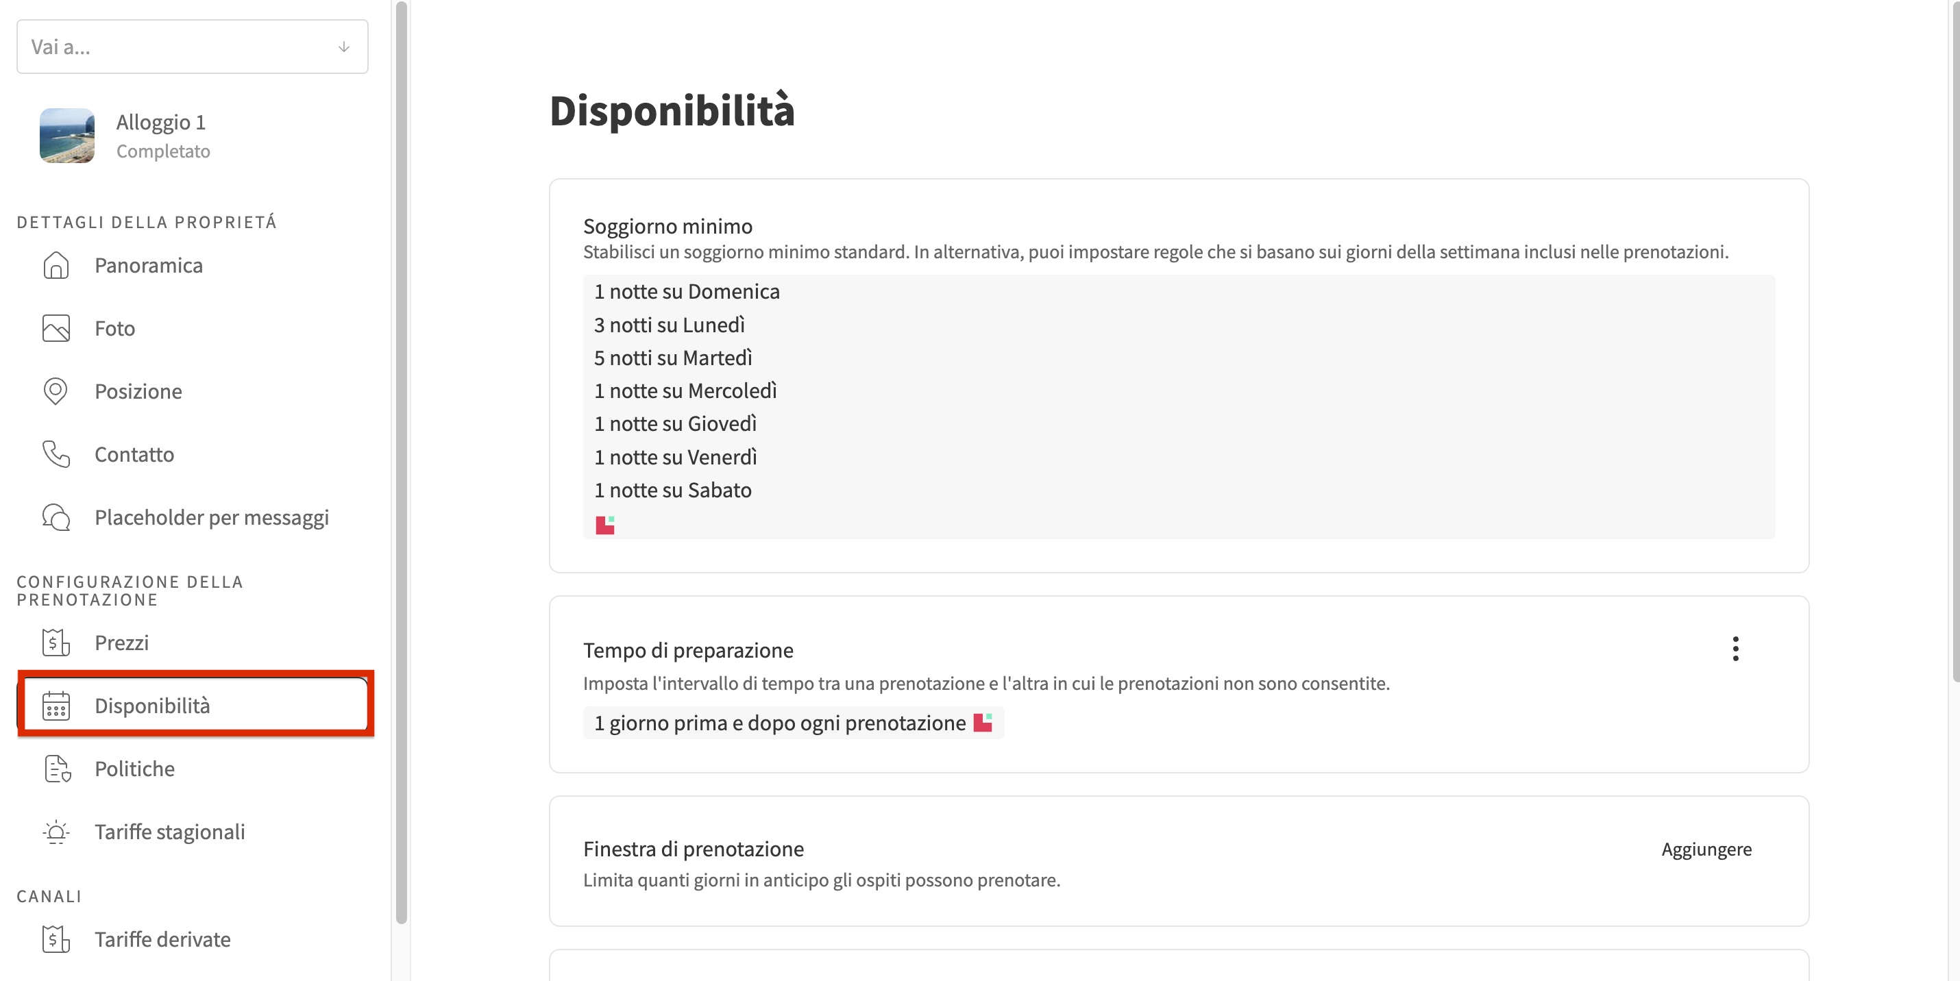Click the Politiche document shield icon
This screenshot has width=1960, height=981.
(57, 769)
